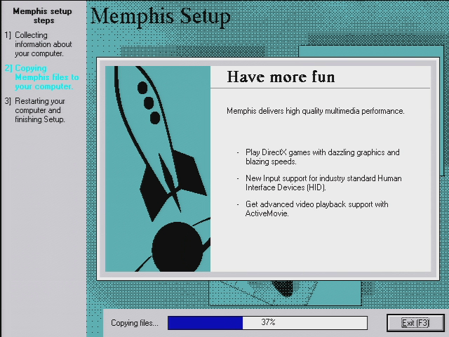Click the ActiveMovie video playback bullet text
Viewport: 449px width, 337px height.
click(316, 209)
